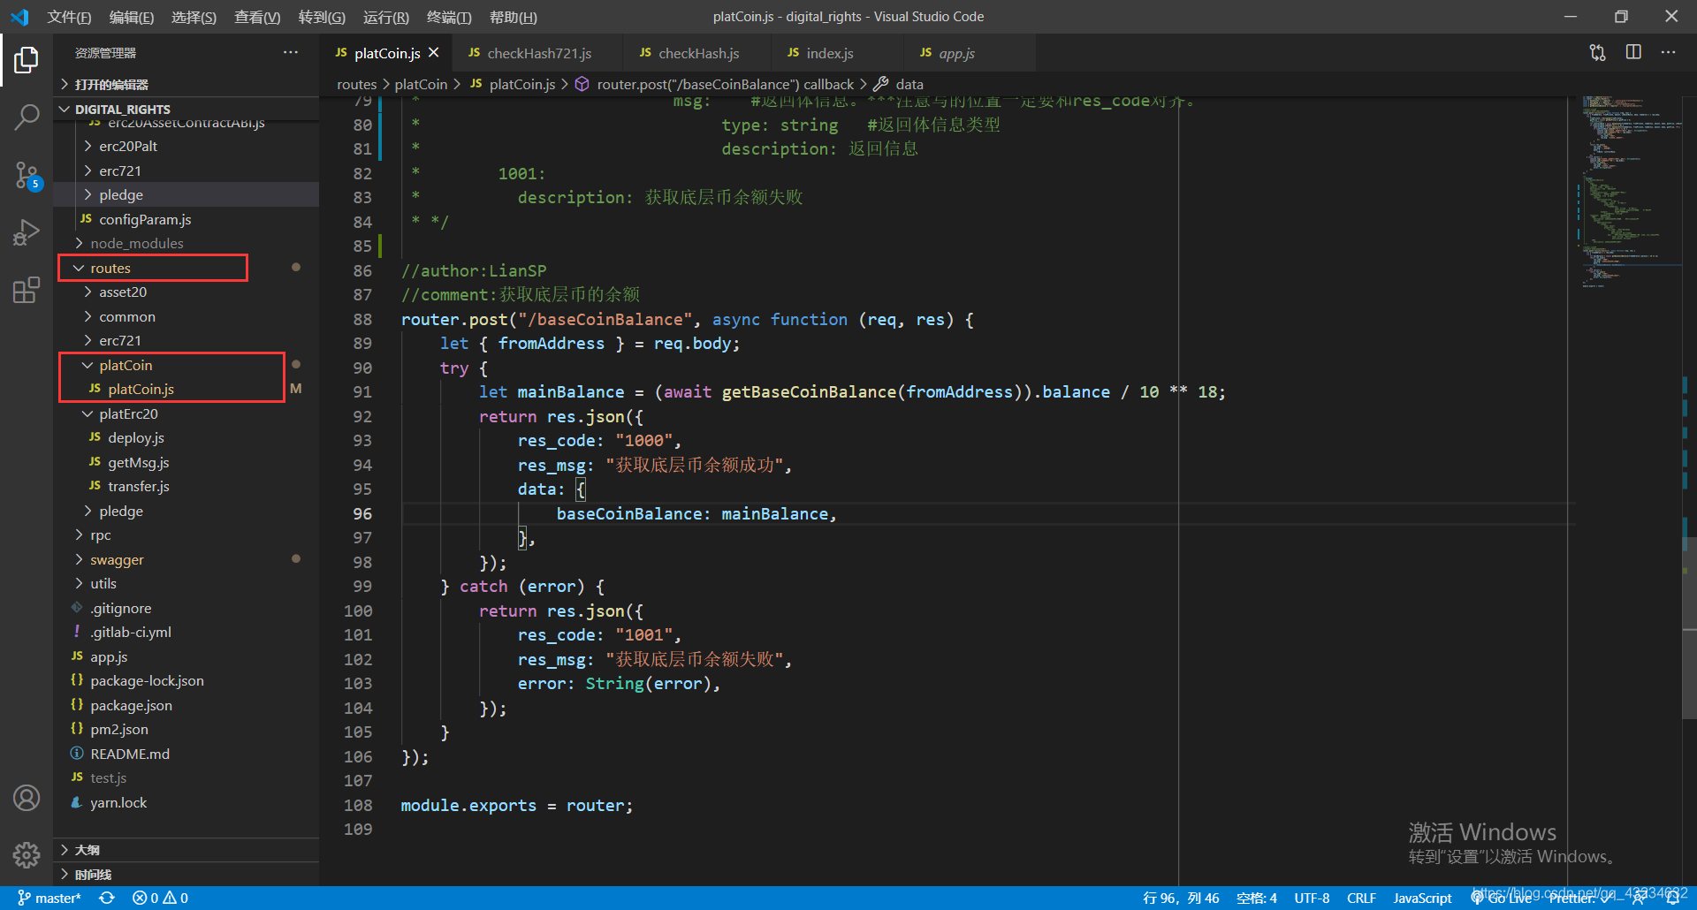Open the Explorer view in activity bar
The height and width of the screenshot is (910, 1697).
coord(27,60)
